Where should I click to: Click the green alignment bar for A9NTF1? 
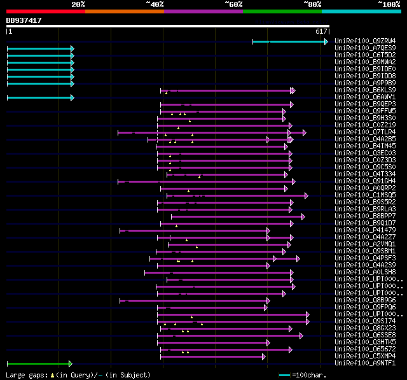click(x=39, y=364)
